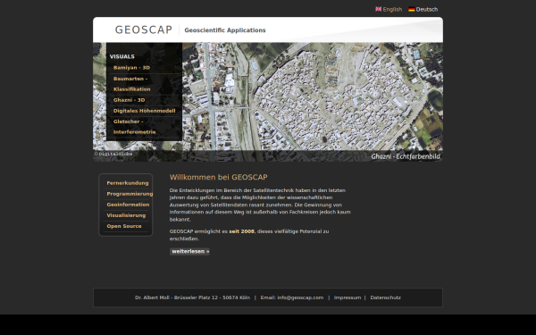Click the German flag icon
536x335 pixels.
[412, 9]
